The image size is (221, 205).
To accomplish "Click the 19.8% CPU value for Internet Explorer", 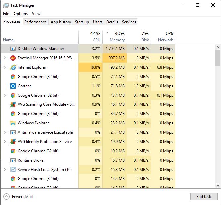I will point(95,67).
